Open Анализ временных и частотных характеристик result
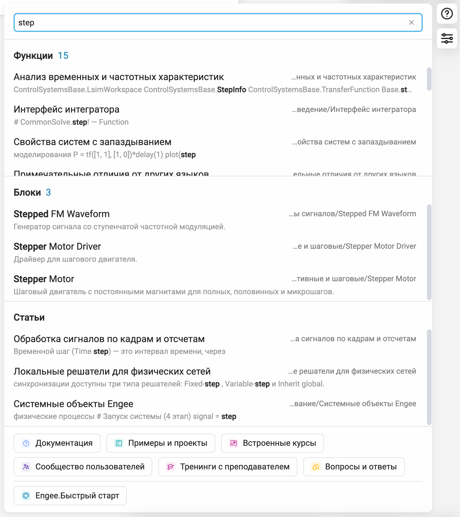 215,83
